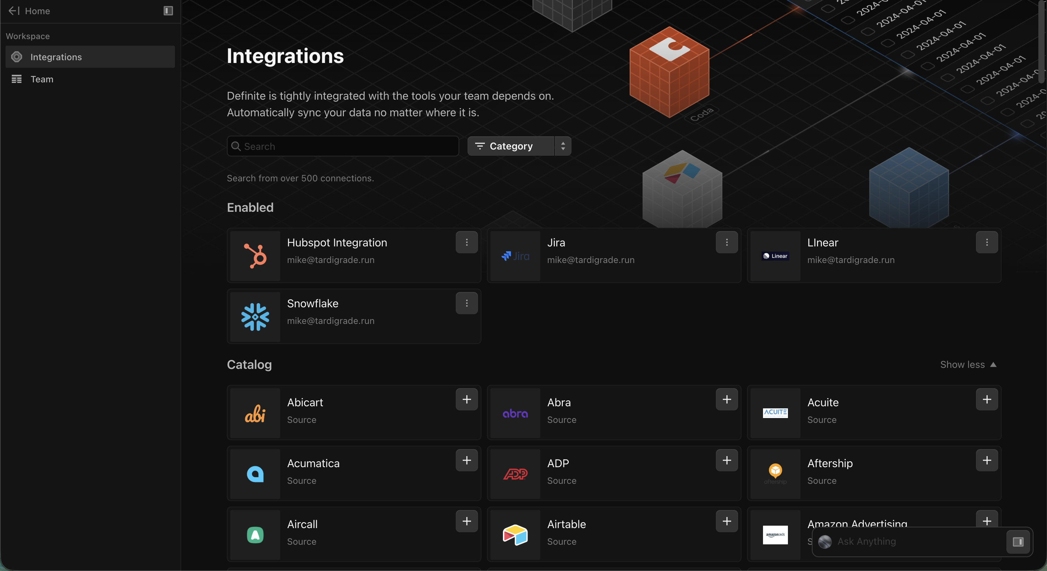Open Hubspot Integration three-dot menu
Screen dimensions: 1047x571
pos(467,243)
